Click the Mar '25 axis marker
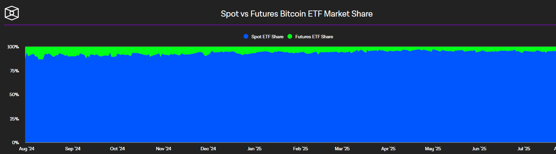The image size is (556, 154). tap(342, 149)
